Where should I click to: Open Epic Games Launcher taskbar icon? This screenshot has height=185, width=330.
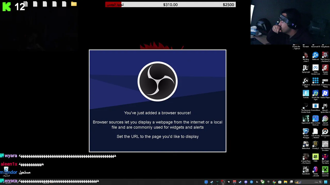coord(268,182)
